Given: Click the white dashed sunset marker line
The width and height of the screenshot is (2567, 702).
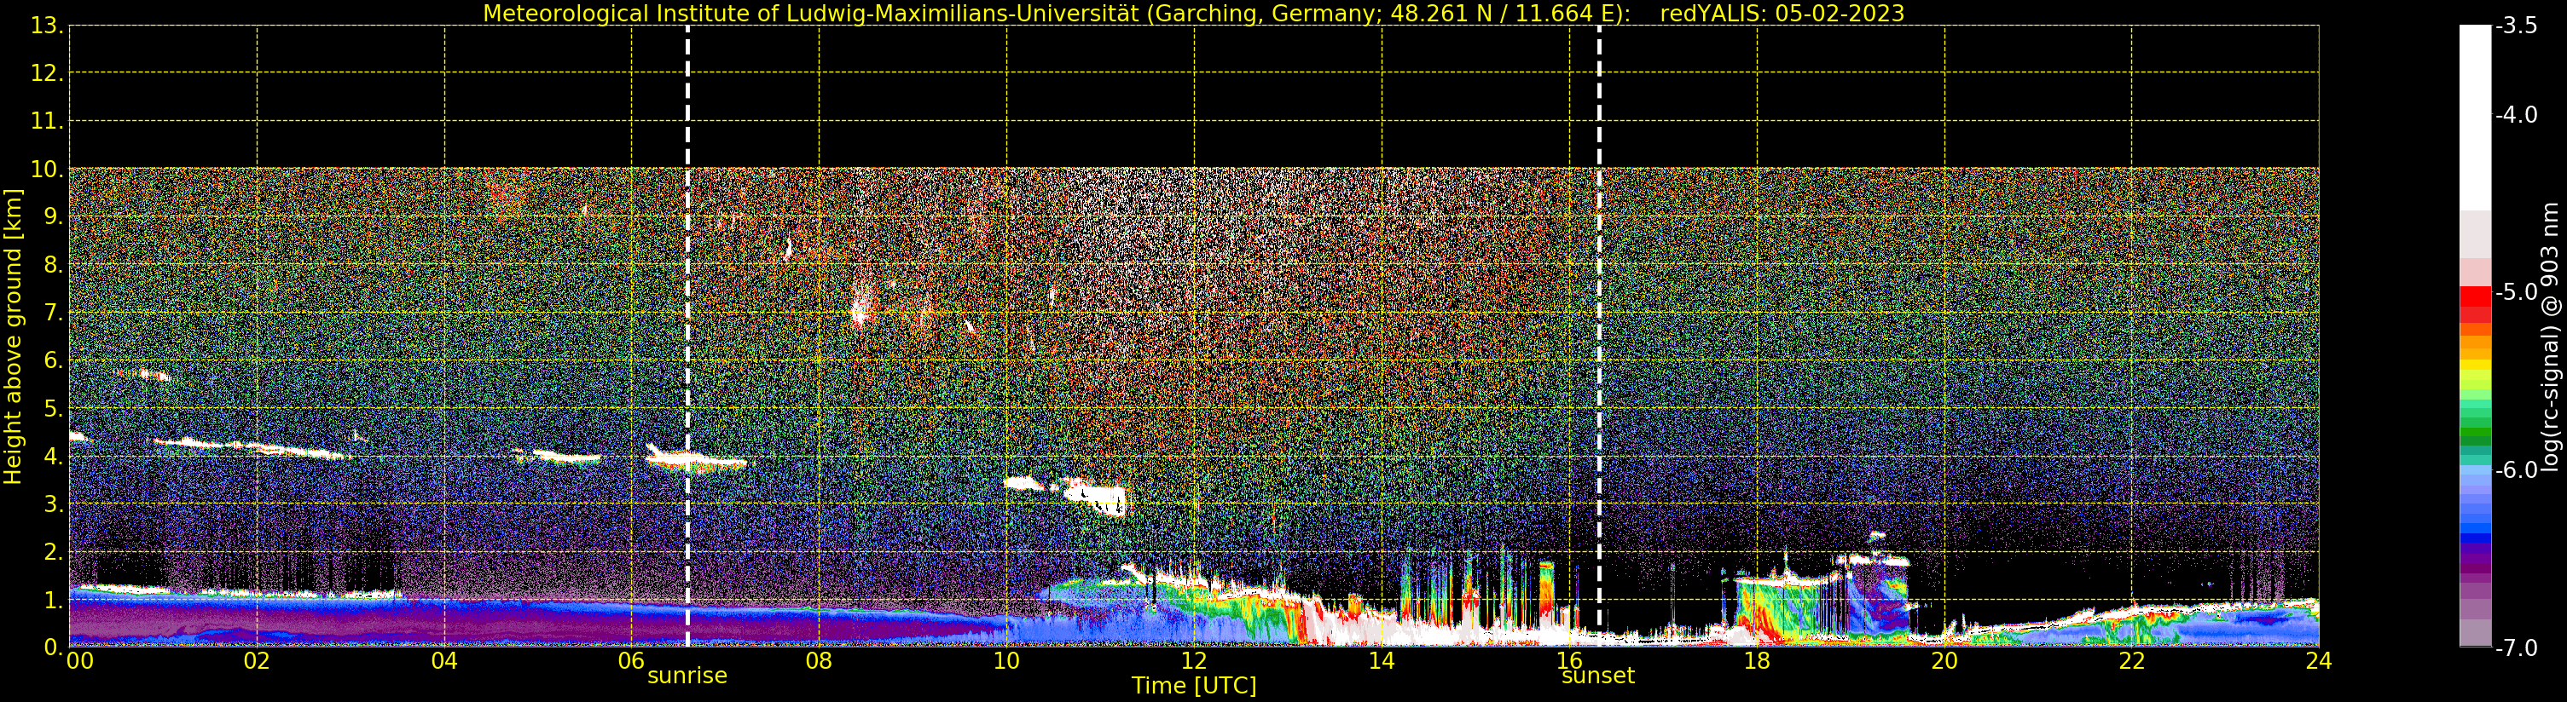Looking at the screenshot, I should [x=1599, y=337].
